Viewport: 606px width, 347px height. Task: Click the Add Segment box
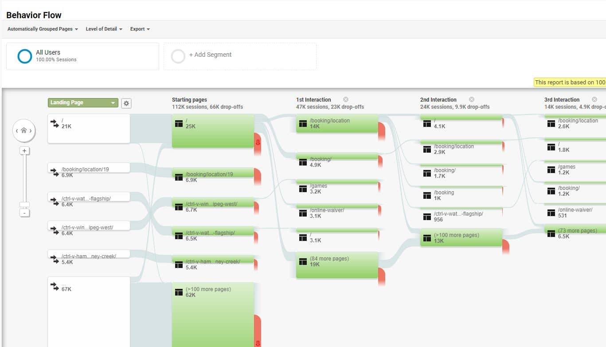coord(240,56)
